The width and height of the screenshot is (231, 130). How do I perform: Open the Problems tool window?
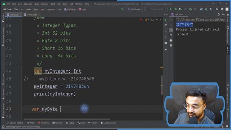43,123
